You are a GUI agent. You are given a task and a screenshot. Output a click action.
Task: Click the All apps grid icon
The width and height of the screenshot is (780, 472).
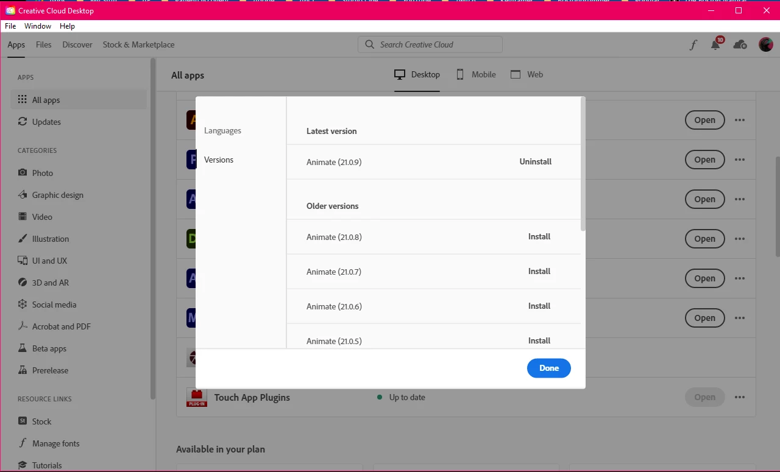pyautogui.click(x=23, y=100)
